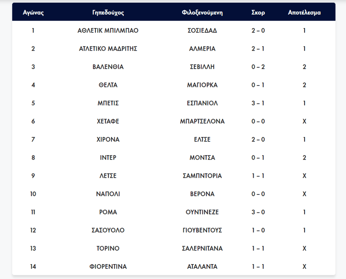This screenshot has width=346, height=279.
Task: Click the ΜΟΝΤΣΑ away team cell
Action: coord(202,158)
